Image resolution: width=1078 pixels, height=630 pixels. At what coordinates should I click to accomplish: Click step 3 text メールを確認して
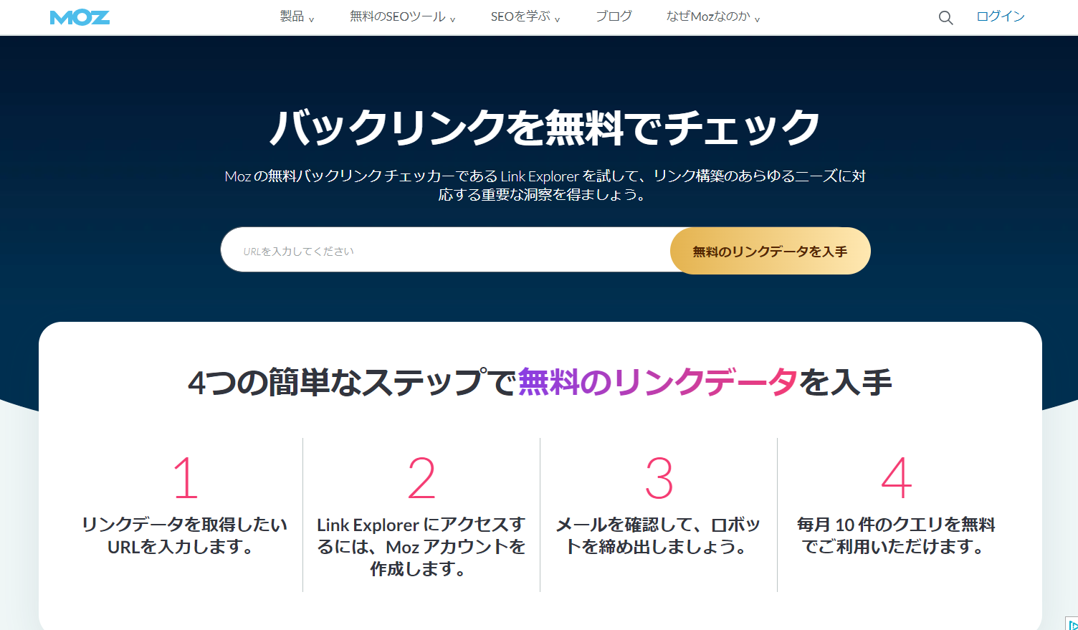tap(657, 535)
